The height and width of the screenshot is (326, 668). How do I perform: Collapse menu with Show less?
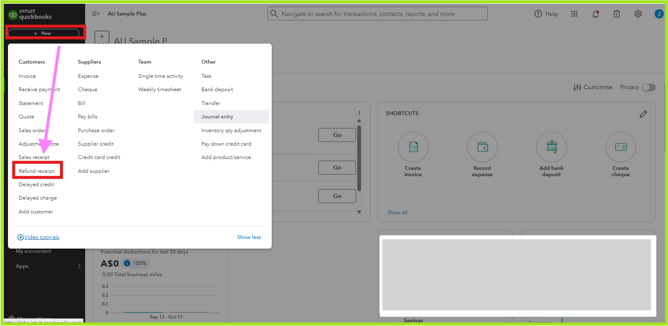[x=249, y=237]
